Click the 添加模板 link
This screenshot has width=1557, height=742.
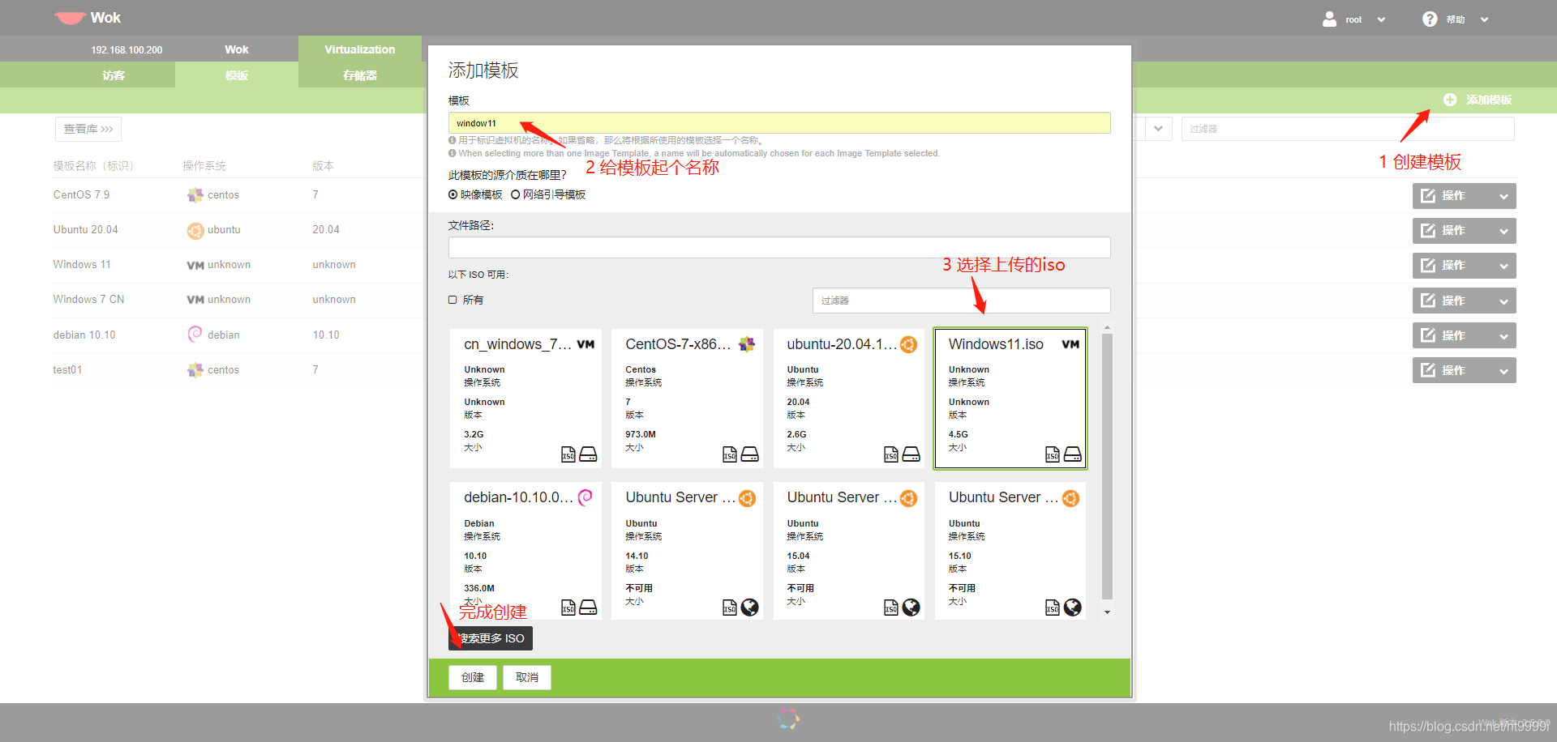(1489, 100)
